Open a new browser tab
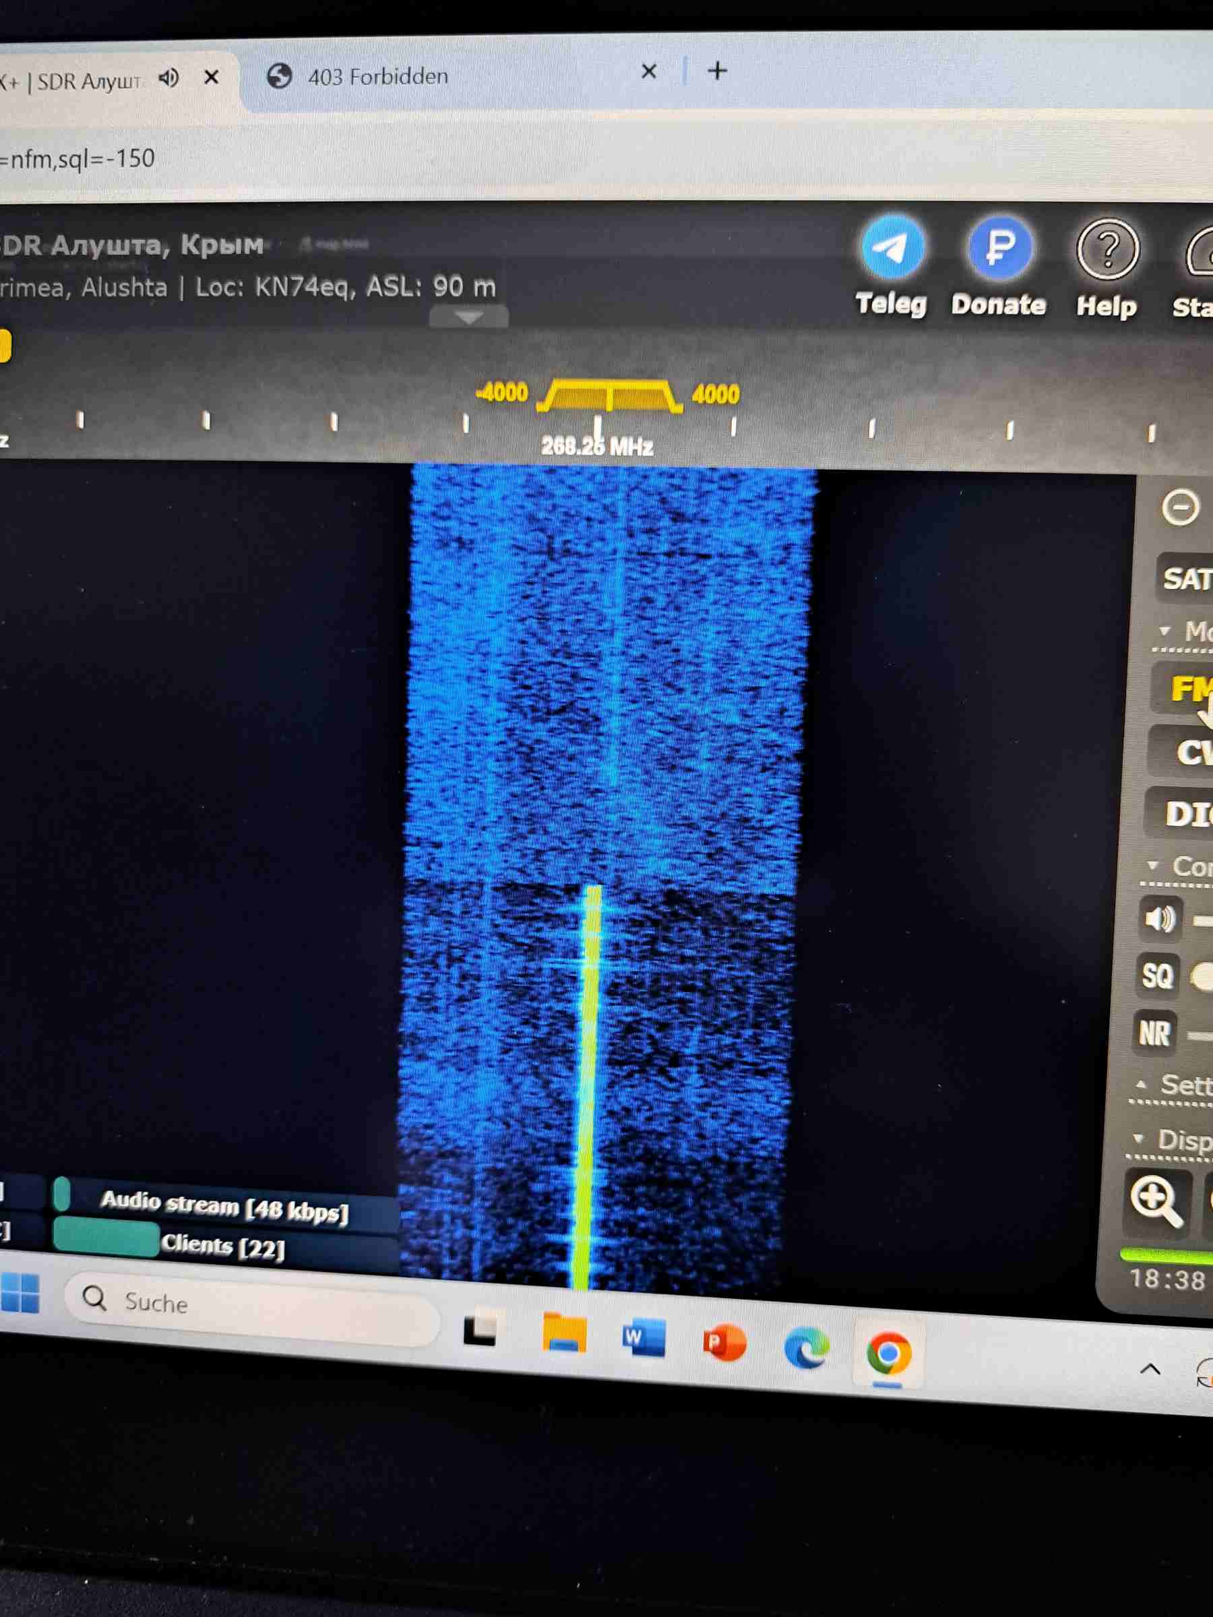The width and height of the screenshot is (1213, 1617). pyautogui.click(x=717, y=71)
